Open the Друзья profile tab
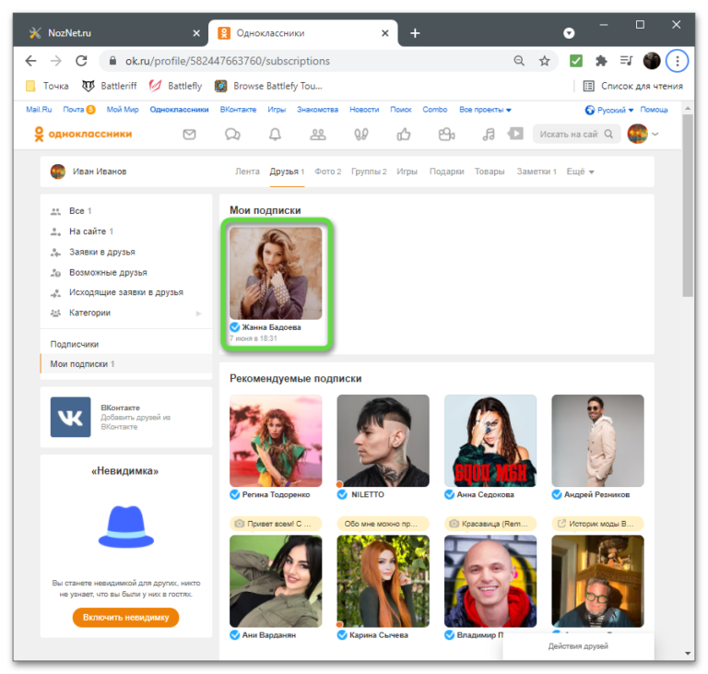Image resolution: width=708 pixels, height=674 pixels. tap(288, 171)
